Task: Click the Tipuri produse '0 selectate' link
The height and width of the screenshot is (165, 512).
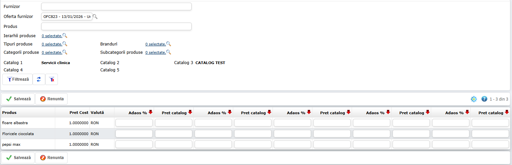Action: tap(52, 44)
